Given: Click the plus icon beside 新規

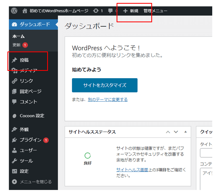Looking at the screenshot, I should (125, 11).
